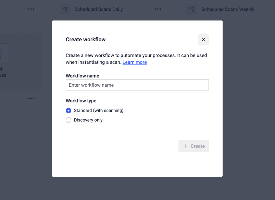Viewport: 275px width, 200px height.
Task: Click the Scheduled Scans Weekly workflow icon
Action: (x=192, y=9)
